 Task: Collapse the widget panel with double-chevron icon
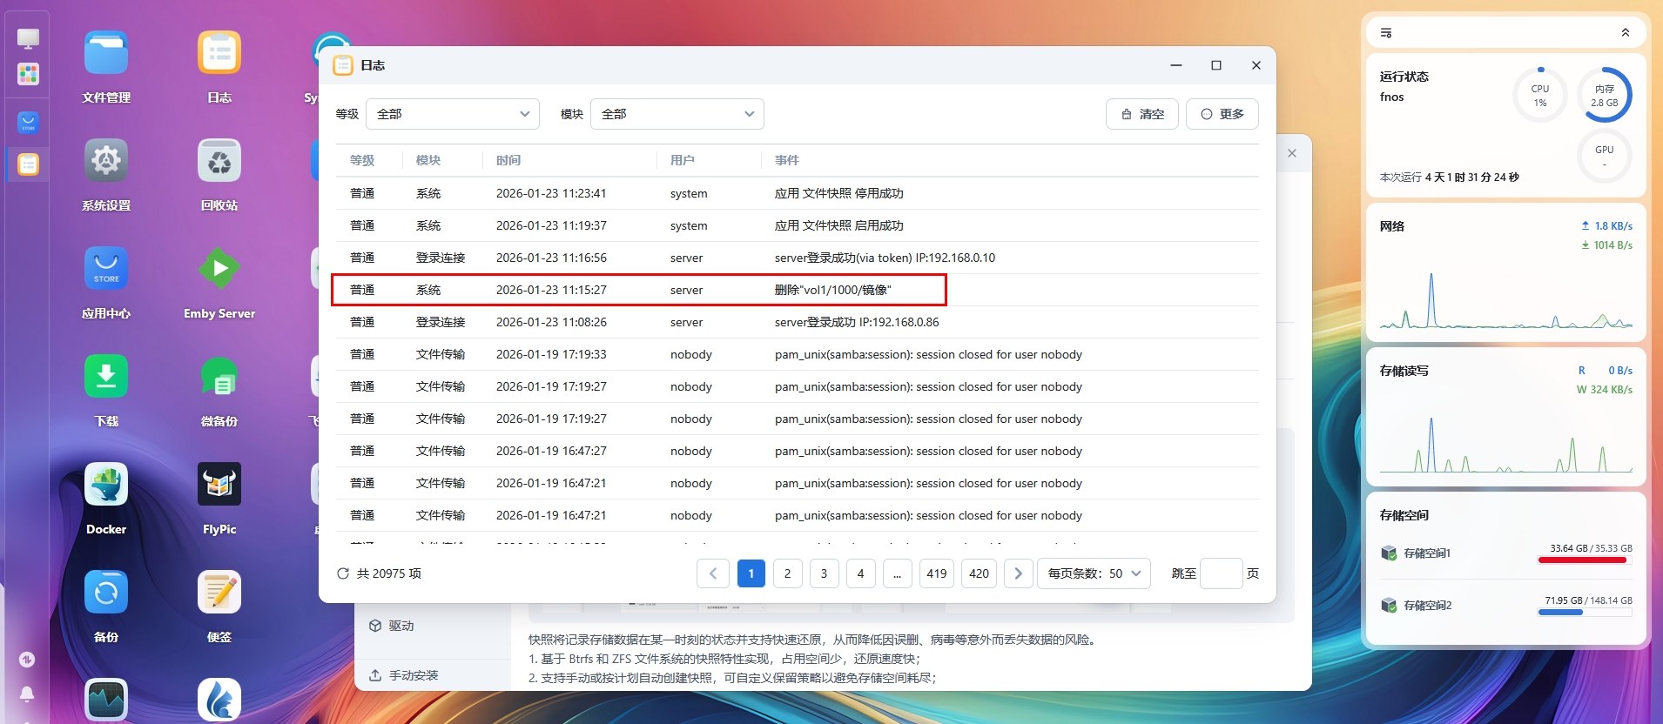pyautogui.click(x=1625, y=33)
